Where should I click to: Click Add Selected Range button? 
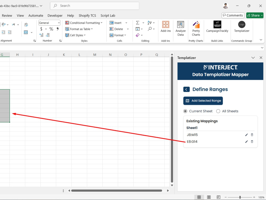tap(203, 101)
